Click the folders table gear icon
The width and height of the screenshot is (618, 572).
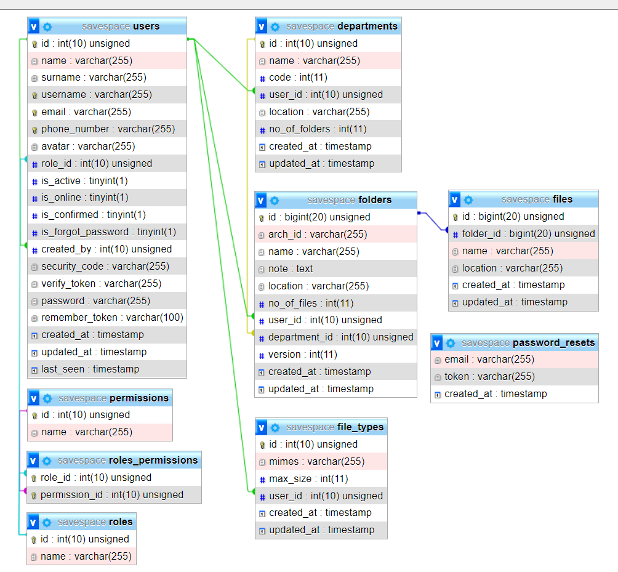275,200
